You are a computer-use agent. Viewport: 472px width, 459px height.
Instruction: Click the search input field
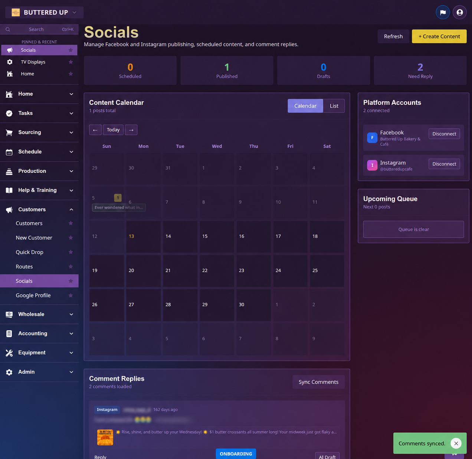[39, 29]
